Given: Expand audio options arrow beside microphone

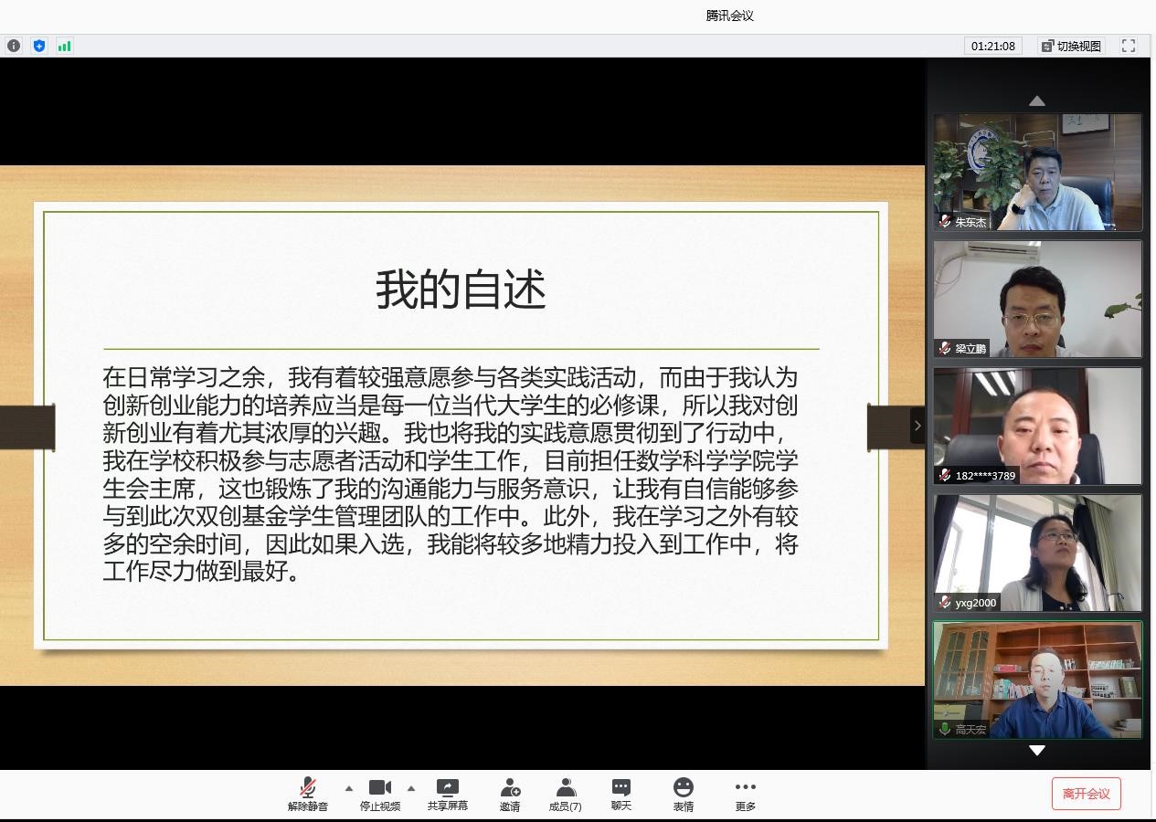Looking at the screenshot, I should point(348,787).
